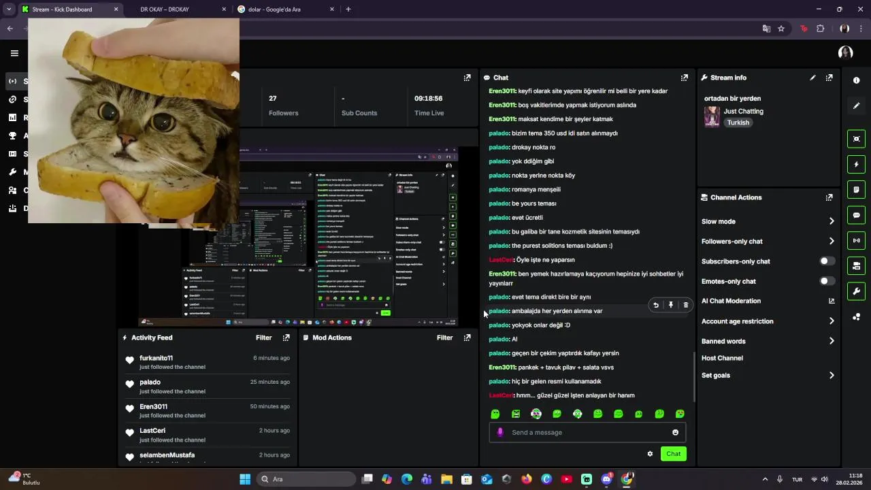This screenshot has height=490, width=871.
Task: Send message with the Chat button
Action: [x=673, y=454]
